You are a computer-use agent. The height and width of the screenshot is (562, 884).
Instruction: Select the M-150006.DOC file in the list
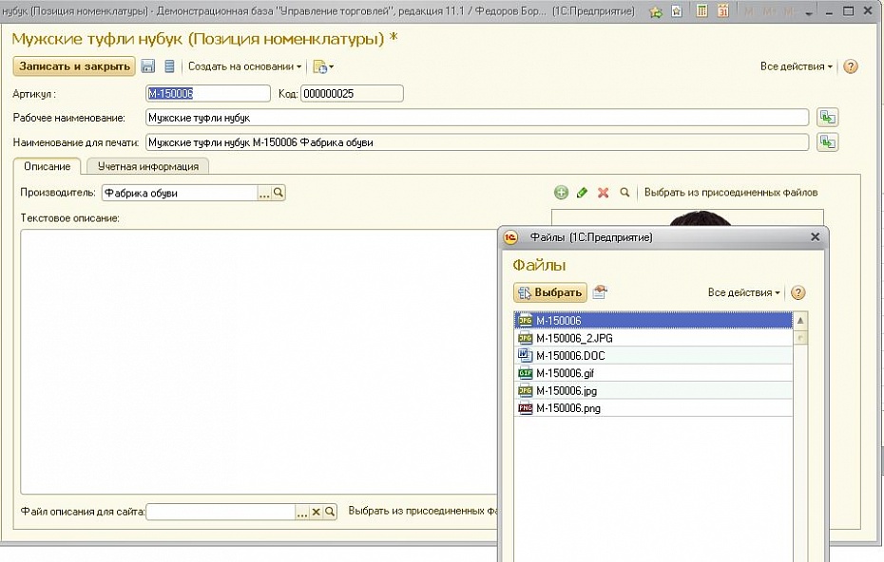click(x=570, y=355)
